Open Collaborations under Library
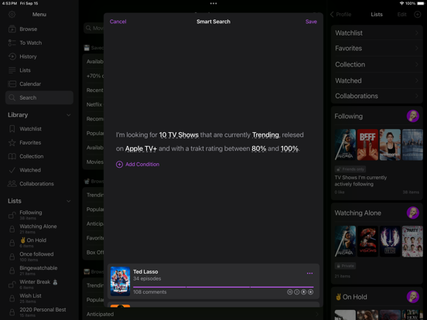 click(39, 184)
